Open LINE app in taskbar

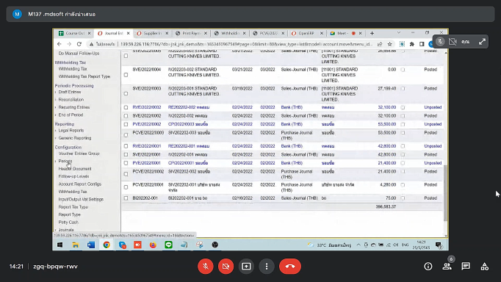168,245
